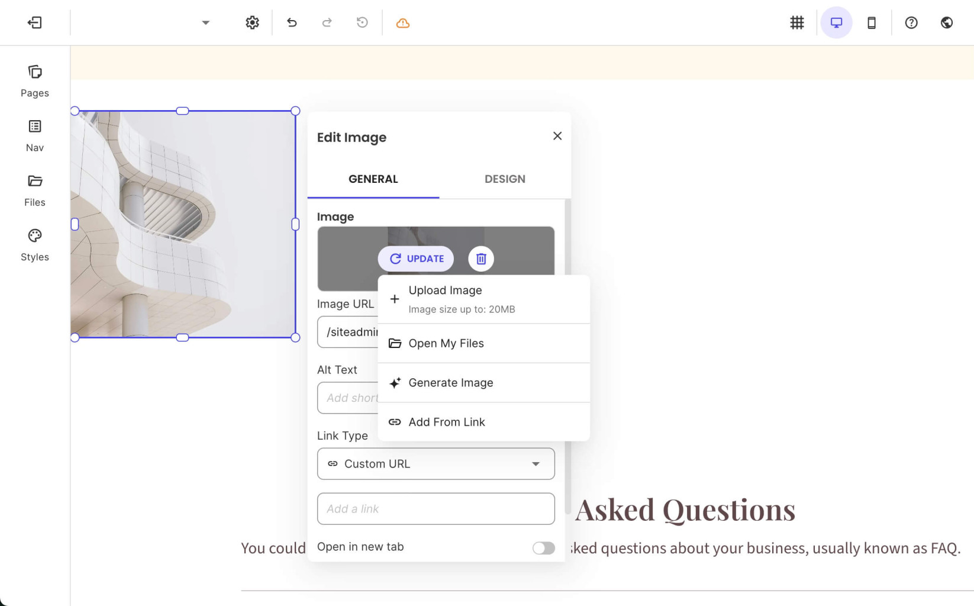Select the GENERAL tab
The width and height of the screenshot is (974, 606).
373,179
